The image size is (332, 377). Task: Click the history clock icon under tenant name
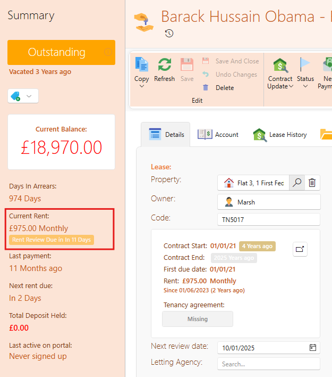click(x=169, y=33)
